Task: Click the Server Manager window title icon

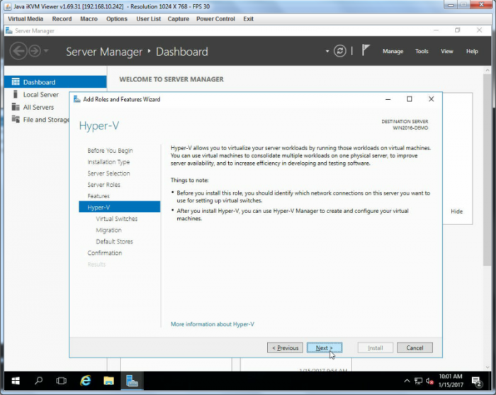Action: pyautogui.click(x=9, y=30)
